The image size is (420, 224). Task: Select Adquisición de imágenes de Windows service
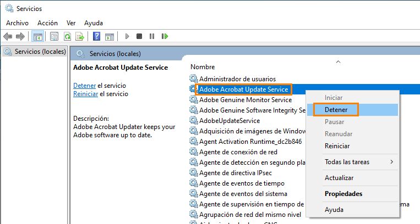tap(252, 131)
